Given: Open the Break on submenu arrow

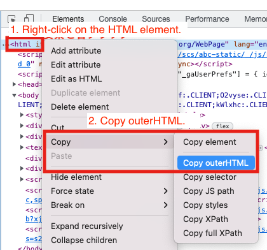Looking at the screenshot, I should point(166,205).
